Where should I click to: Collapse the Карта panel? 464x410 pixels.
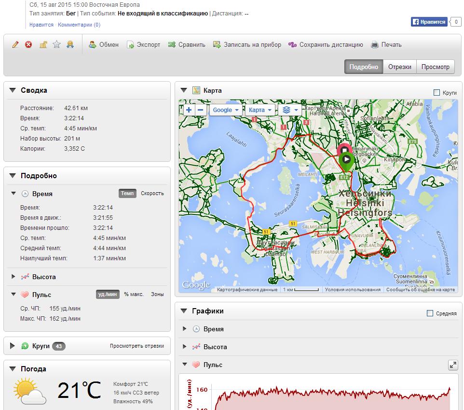[x=184, y=90]
